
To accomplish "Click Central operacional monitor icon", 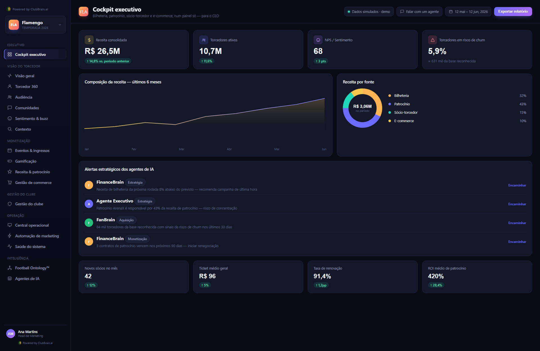I will (x=10, y=225).
